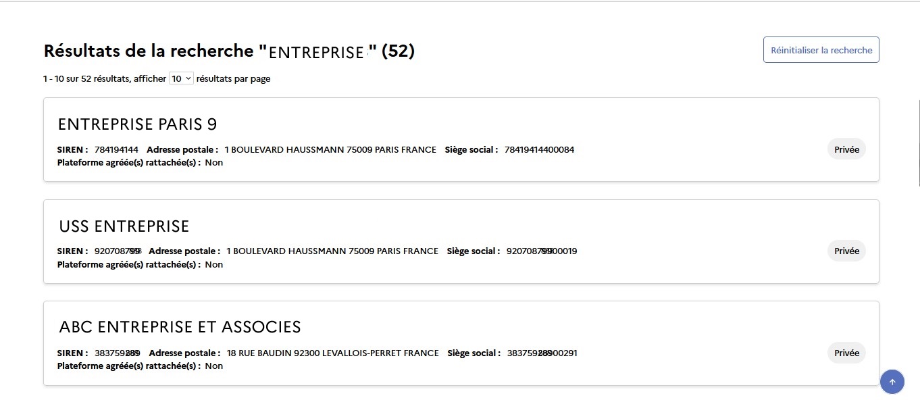Click Siège social number 78419414400084

pyautogui.click(x=539, y=149)
